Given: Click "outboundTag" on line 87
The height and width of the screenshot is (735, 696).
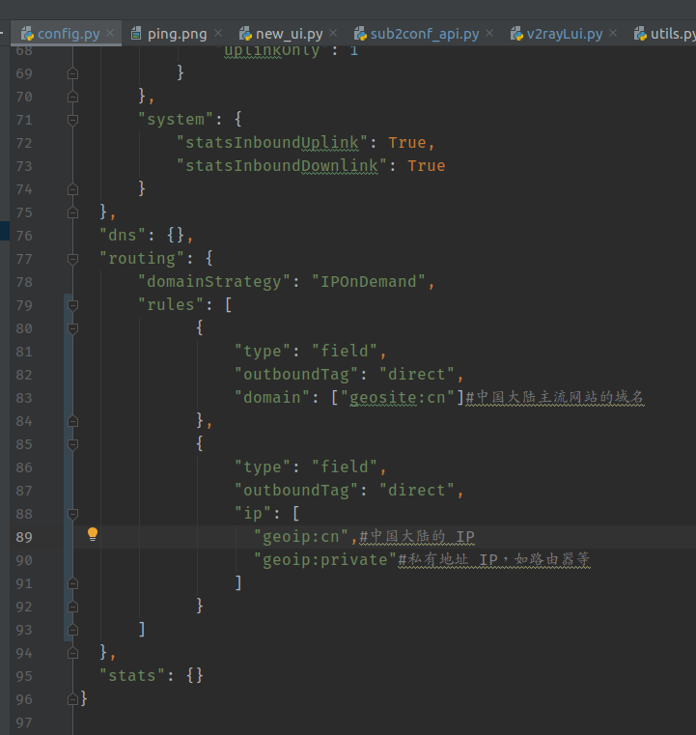Looking at the screenshot, I should pos(296,491).
